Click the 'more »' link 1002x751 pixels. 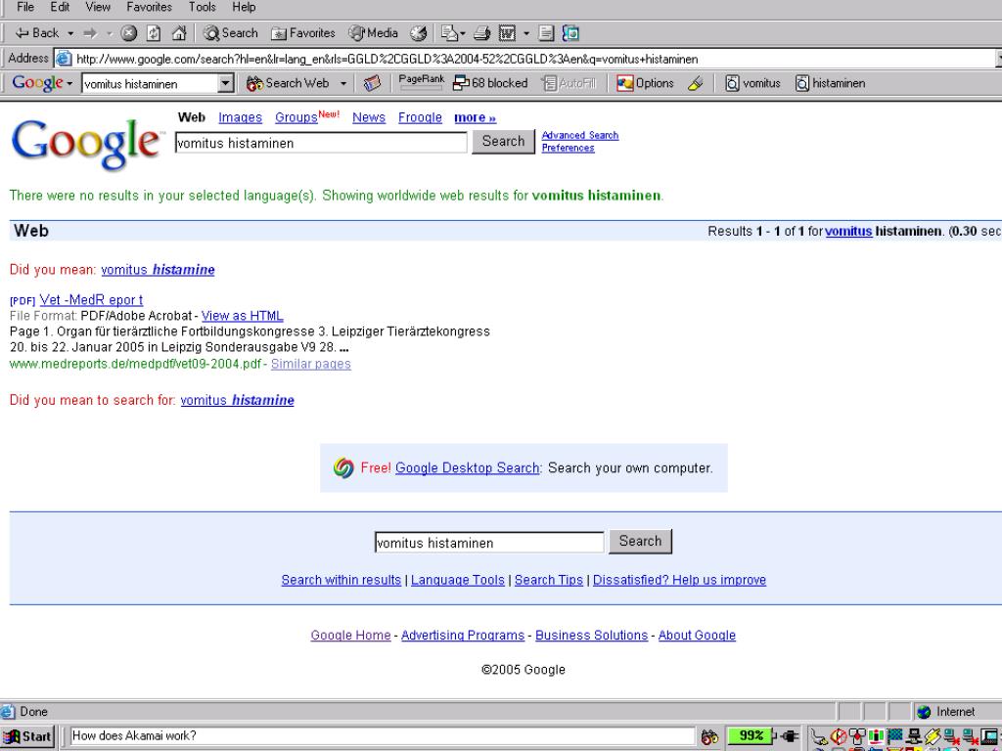(475, 117)
